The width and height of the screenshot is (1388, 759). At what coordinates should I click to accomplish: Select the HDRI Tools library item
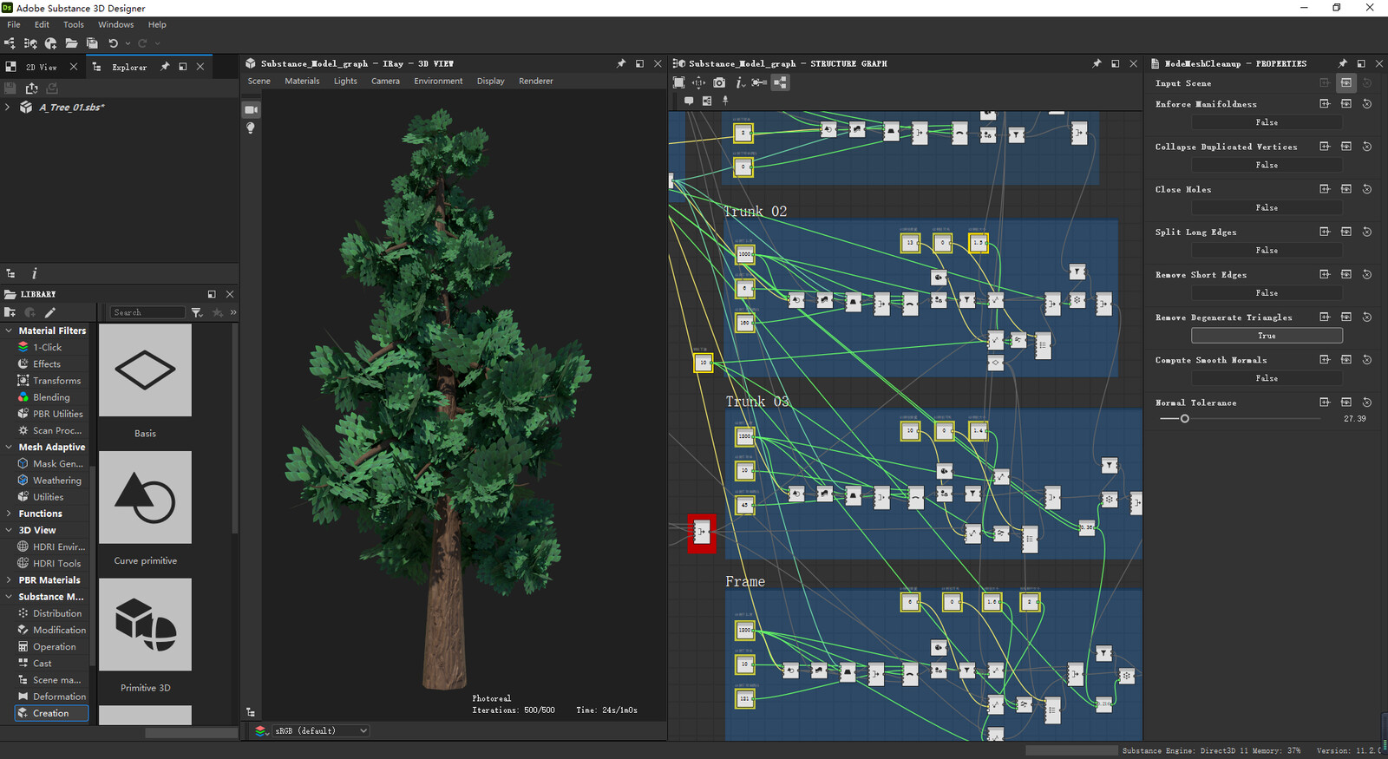click(51, 563)
